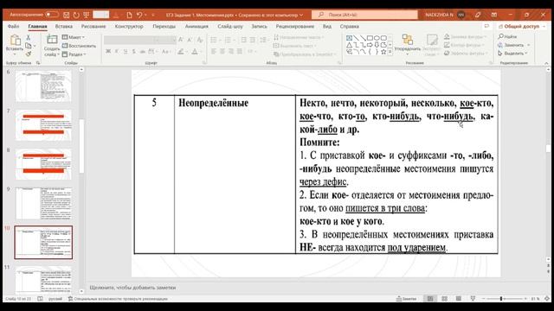Screen dimensions: 554x311
Task: Toggle underline Ч formatting
Action: click(x=125, y=52)
